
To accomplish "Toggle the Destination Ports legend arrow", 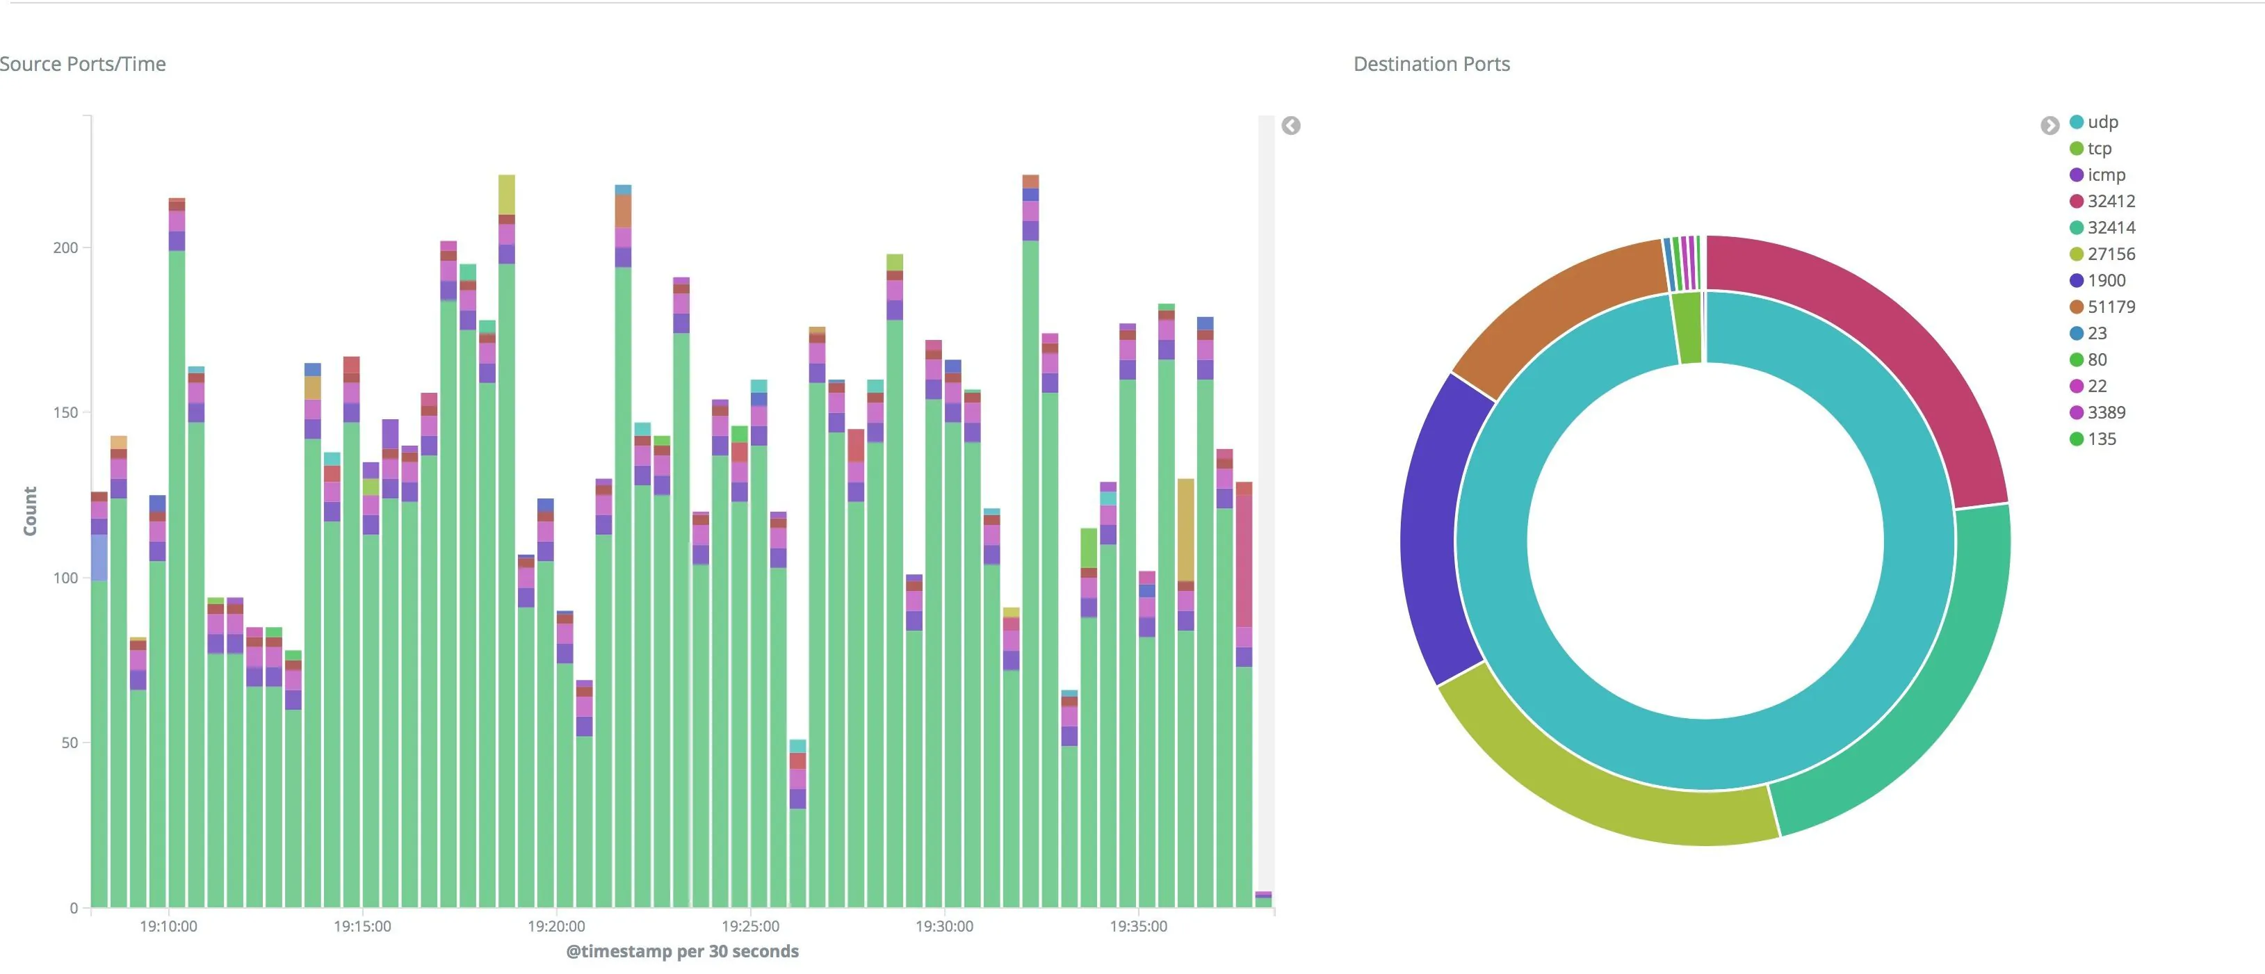I will click(2049, 126).
